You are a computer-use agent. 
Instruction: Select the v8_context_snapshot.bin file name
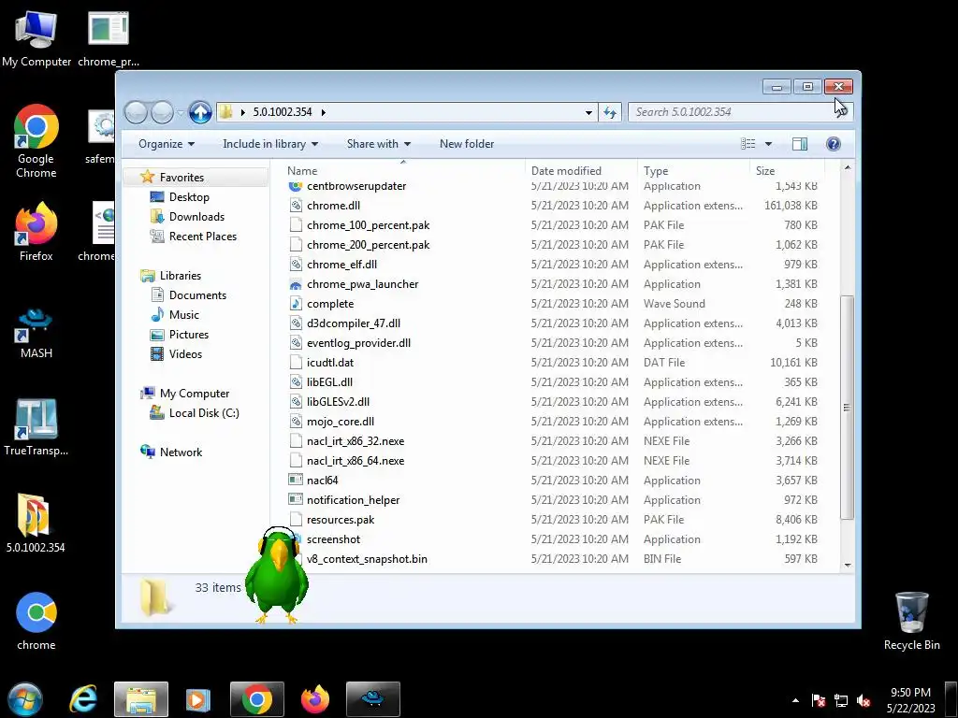pos(367,559)
